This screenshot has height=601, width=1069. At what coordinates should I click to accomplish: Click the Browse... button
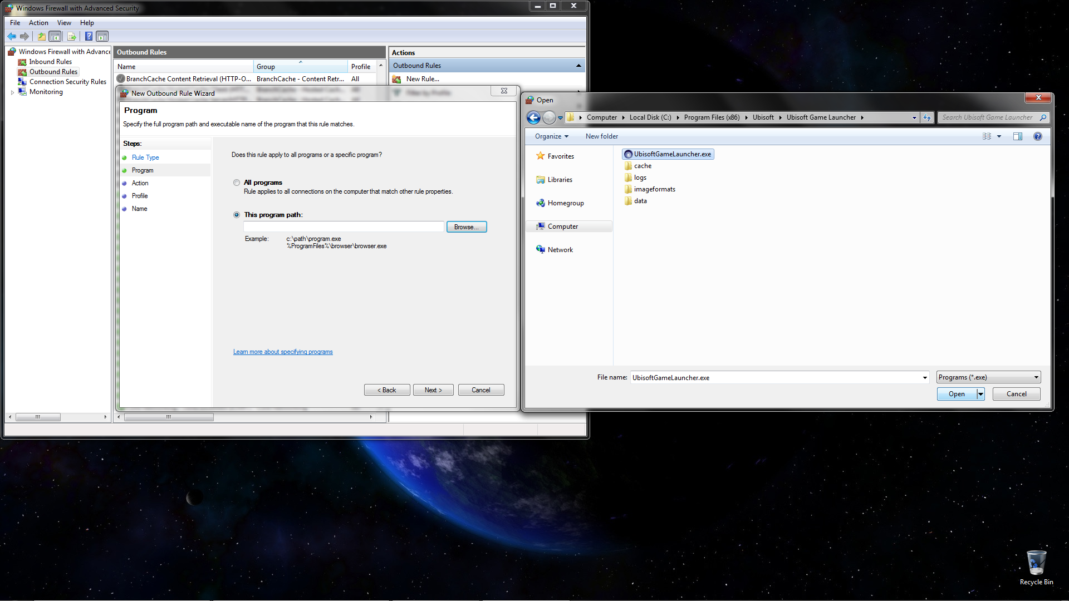(466, 227)
